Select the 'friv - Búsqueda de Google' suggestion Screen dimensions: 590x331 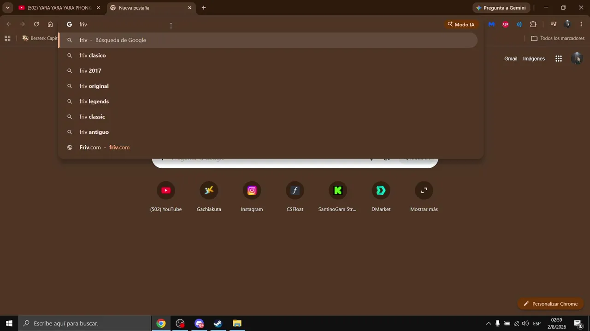pyautogui.click(x=268, y=40)
